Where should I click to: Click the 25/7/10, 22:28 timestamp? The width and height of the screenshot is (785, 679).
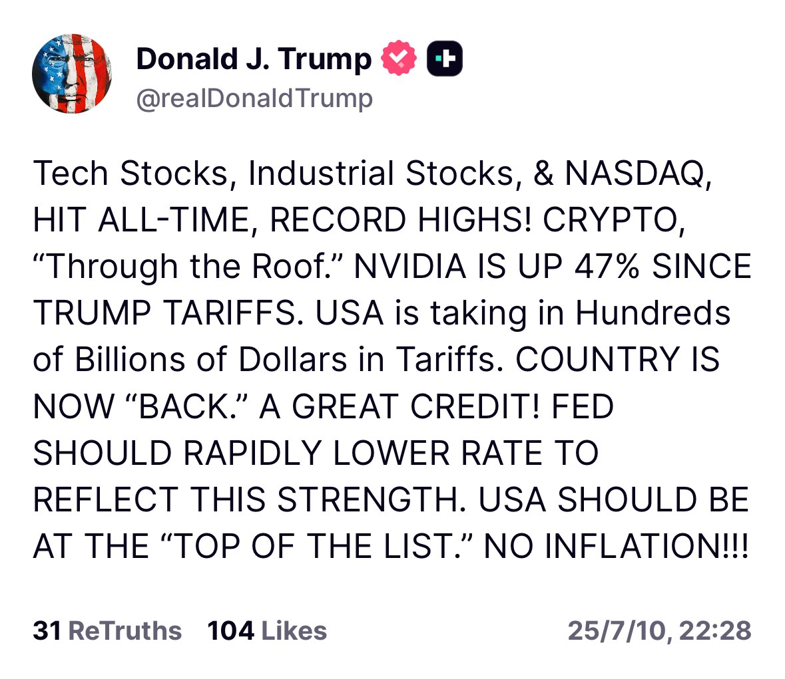click(x=659, y=630)
